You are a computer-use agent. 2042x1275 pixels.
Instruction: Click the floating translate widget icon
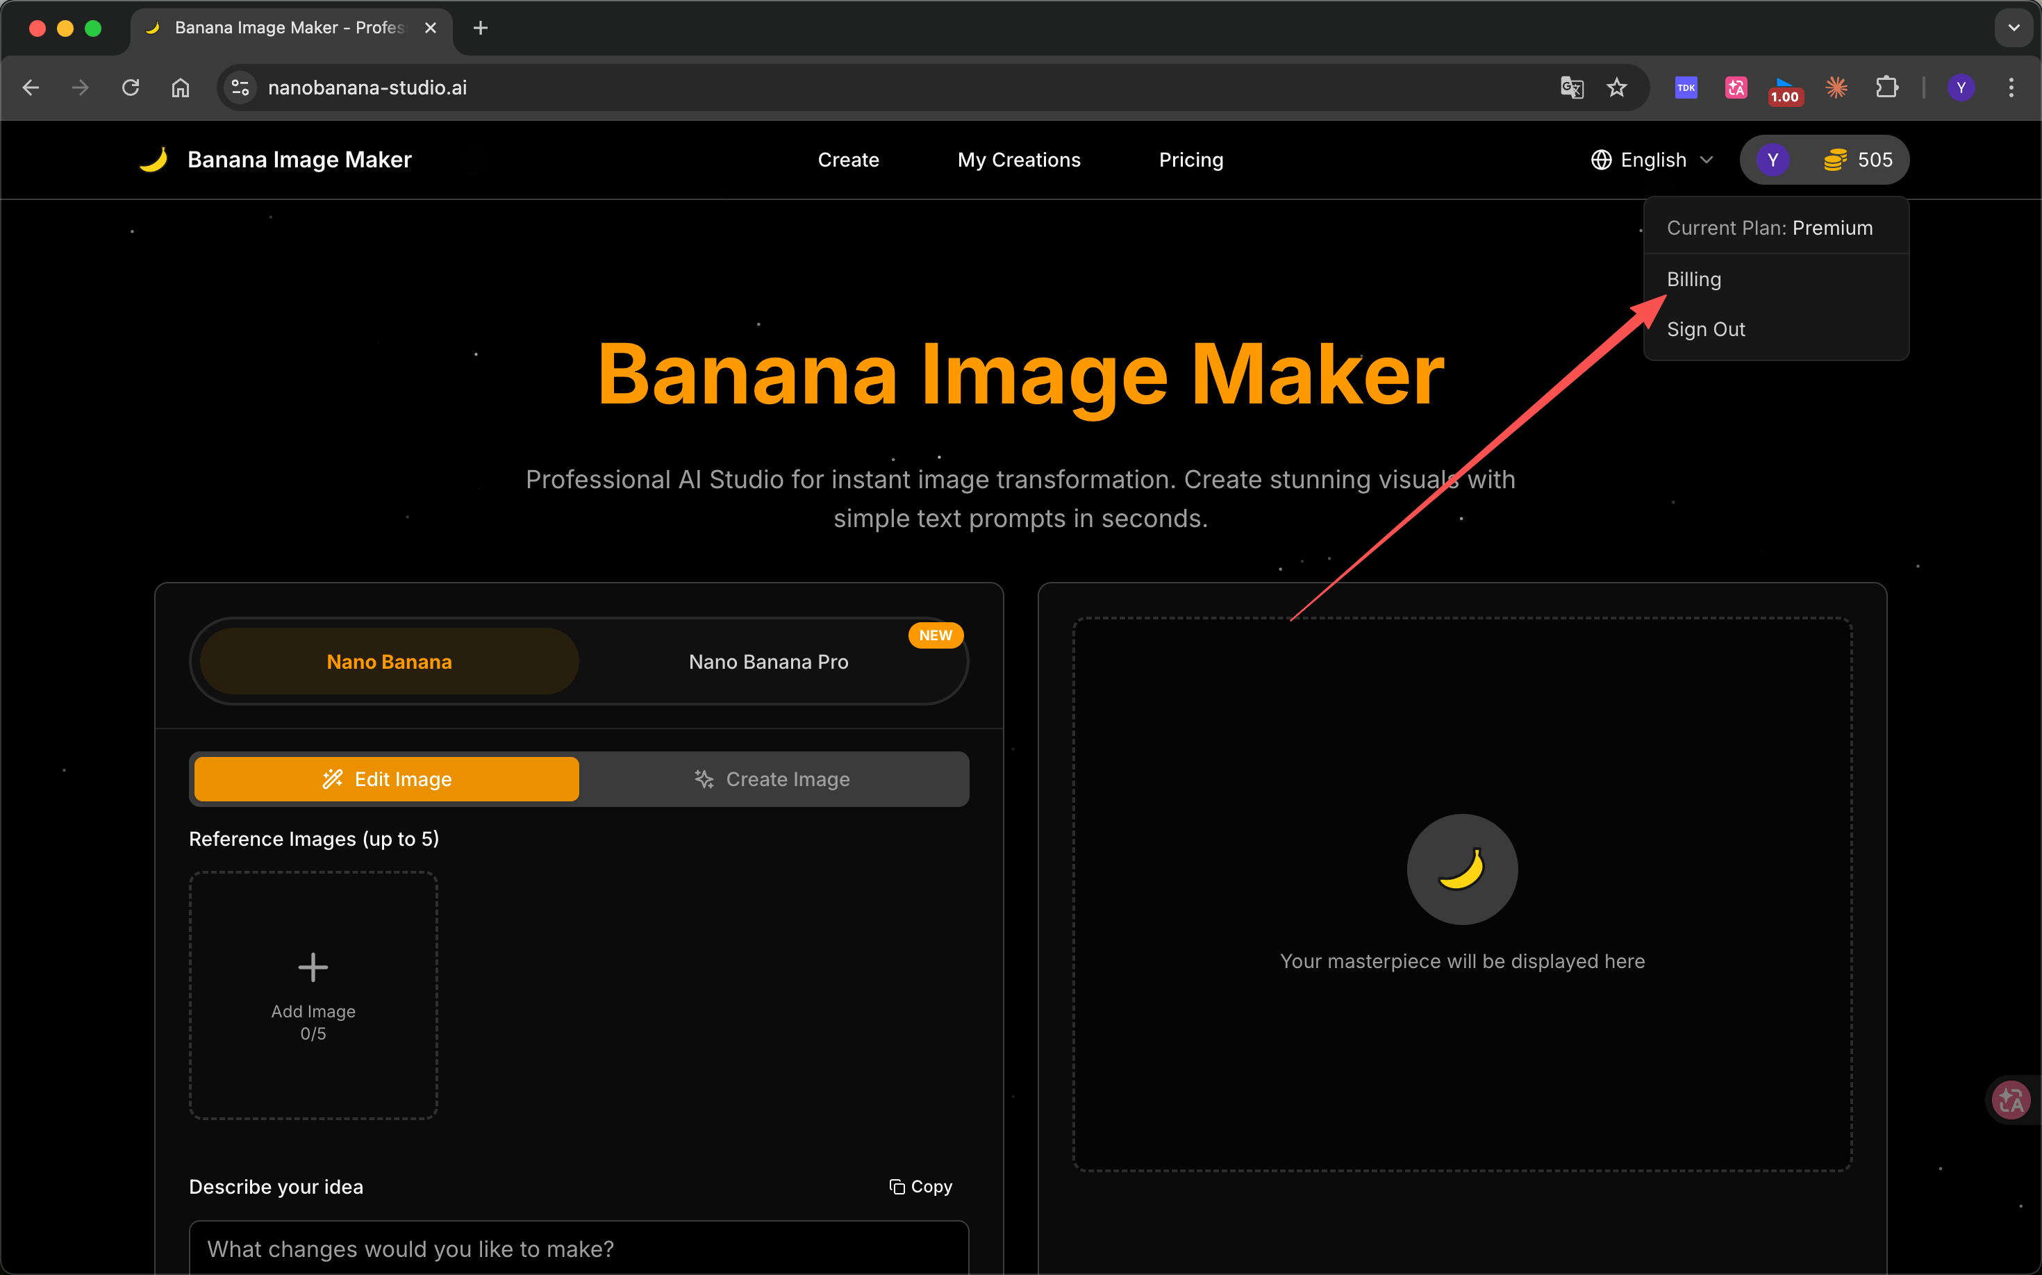pos(2011,1099)
